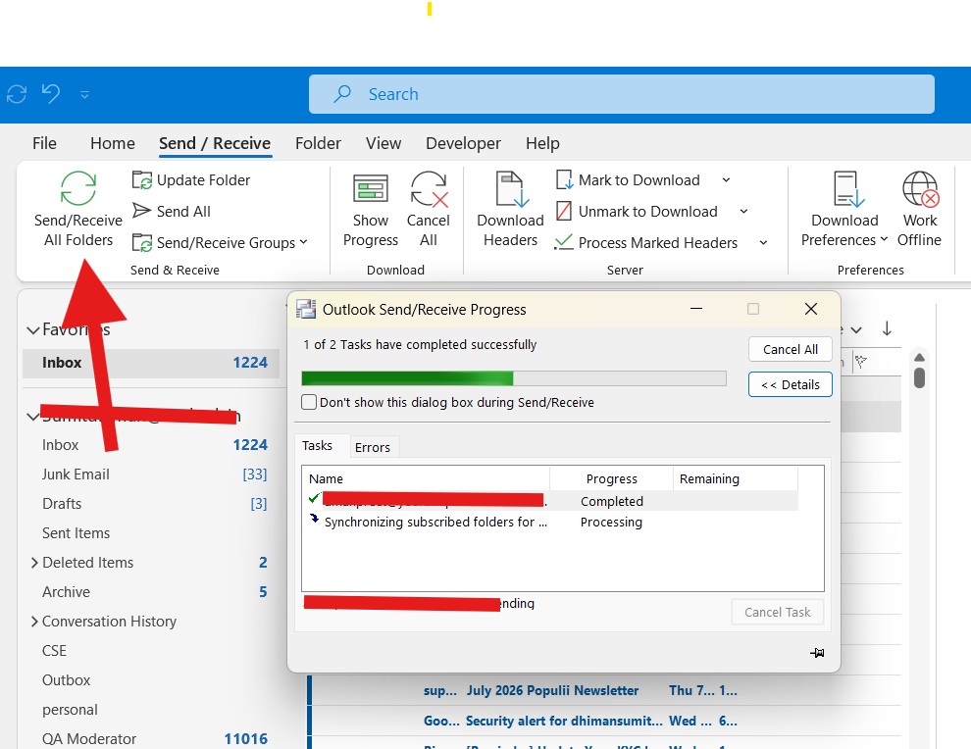Collapse the dialog with the Details button
This screenshot has height=749, width=971.
(x=791, y=384)
